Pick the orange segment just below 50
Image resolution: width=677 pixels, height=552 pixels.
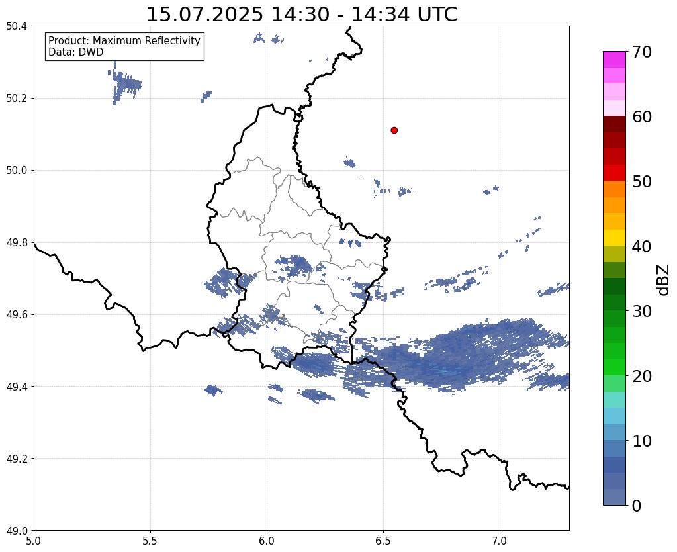(614, 189)
